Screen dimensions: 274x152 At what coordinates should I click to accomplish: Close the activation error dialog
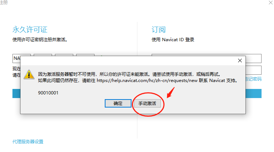pos(240,61)
